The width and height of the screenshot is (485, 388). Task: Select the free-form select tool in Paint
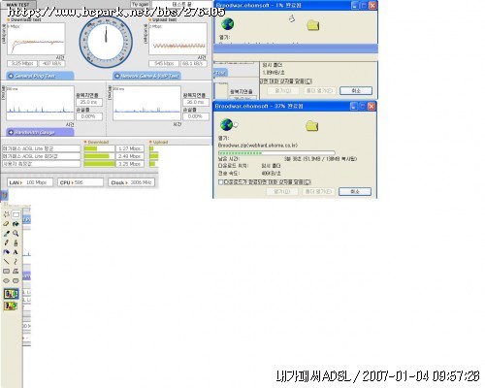point(6,214)
